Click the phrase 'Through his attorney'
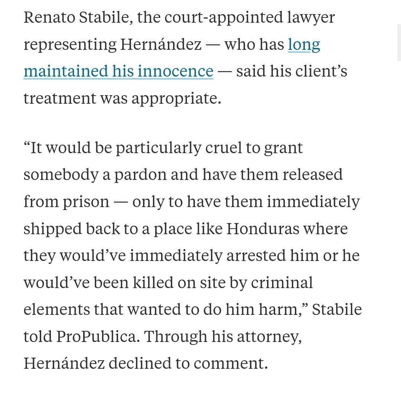401x400 pixels. [x=222, y=336]
